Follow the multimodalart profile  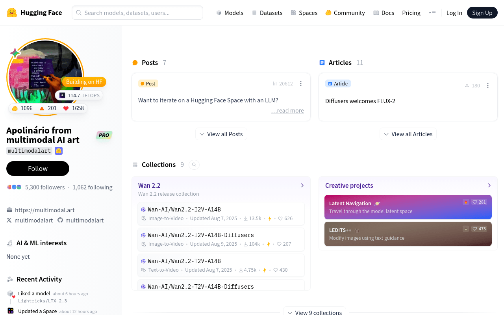(x=38, y=169)
